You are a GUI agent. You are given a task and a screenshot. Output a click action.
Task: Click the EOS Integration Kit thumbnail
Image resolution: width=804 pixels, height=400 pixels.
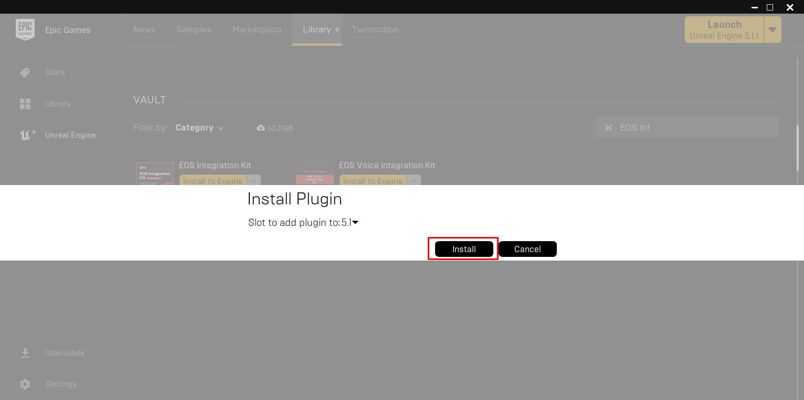coord(154,174)
